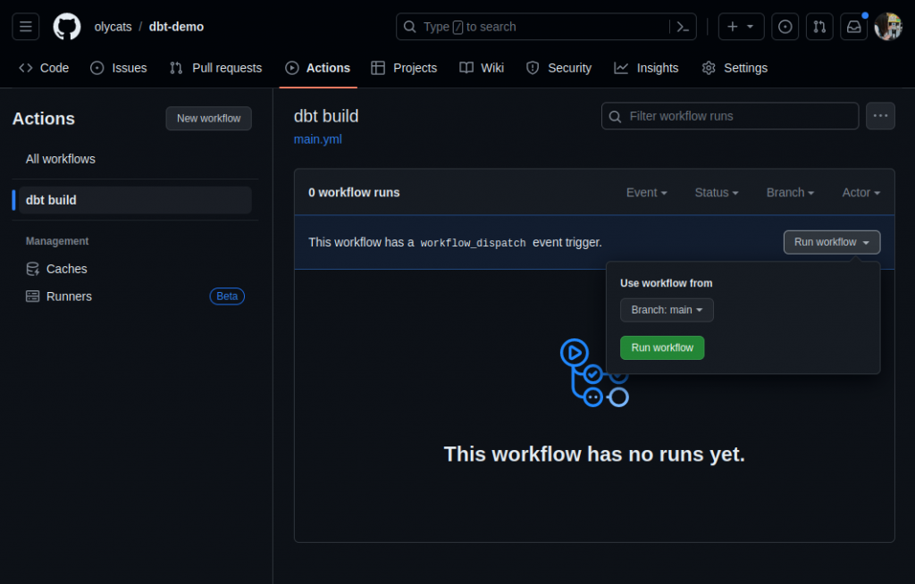Screen dimensions: 915x584
Task: Open the three-dot workflow options menu
Action: [880, 116]
